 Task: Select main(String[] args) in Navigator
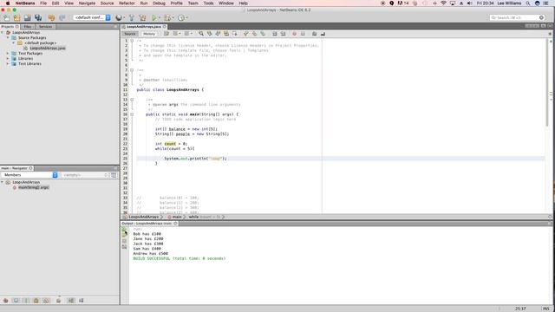click(33, 187)
